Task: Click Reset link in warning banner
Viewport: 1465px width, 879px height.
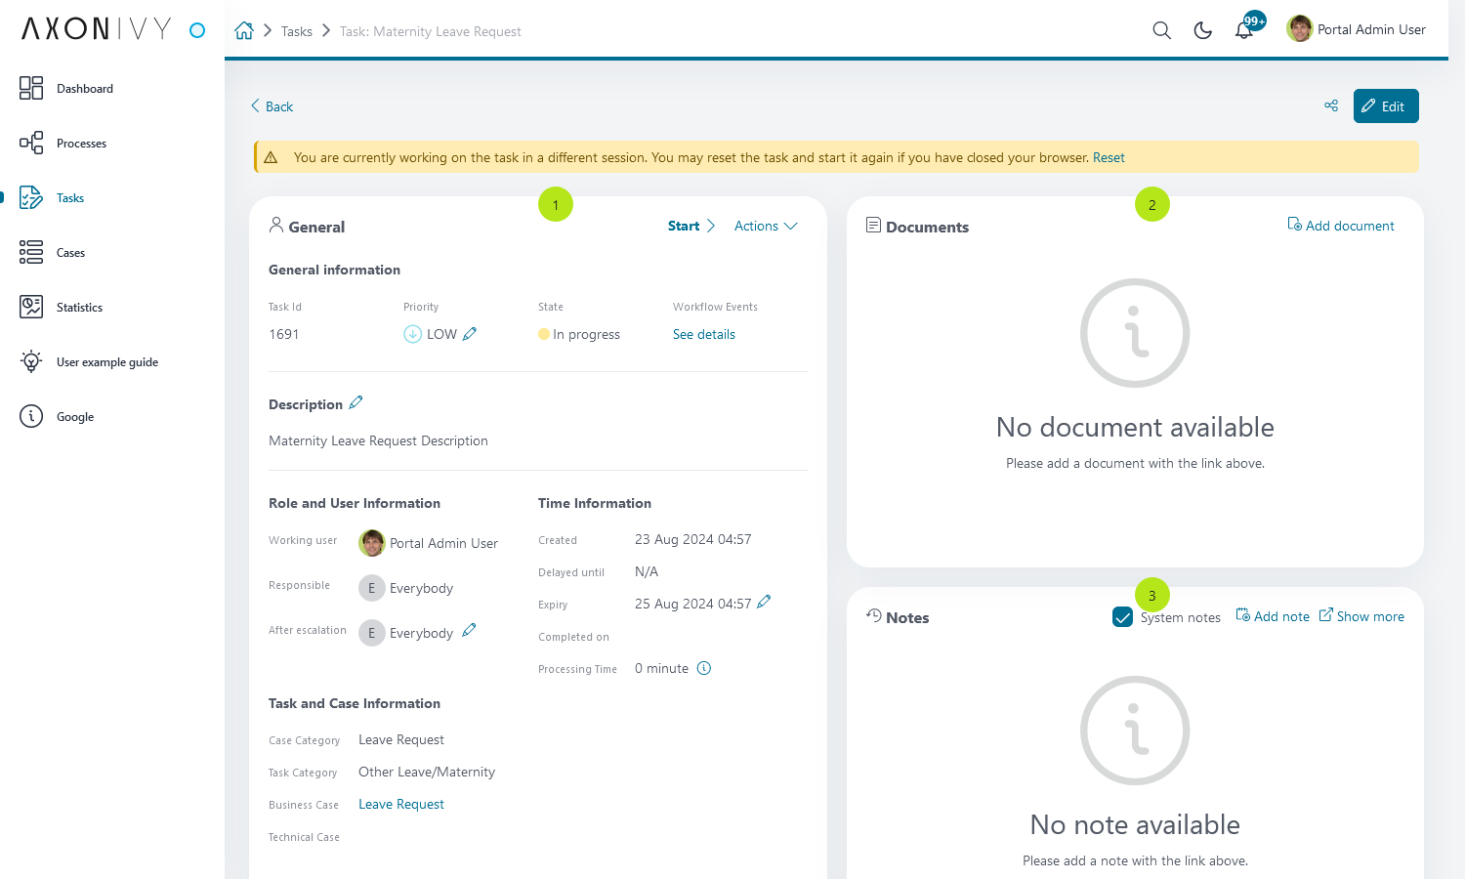Action: pyautogui.click(x=1109, y=157)
